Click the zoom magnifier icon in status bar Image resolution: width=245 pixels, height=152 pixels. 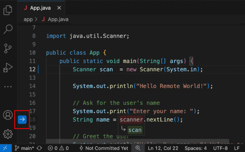point(138,148)
